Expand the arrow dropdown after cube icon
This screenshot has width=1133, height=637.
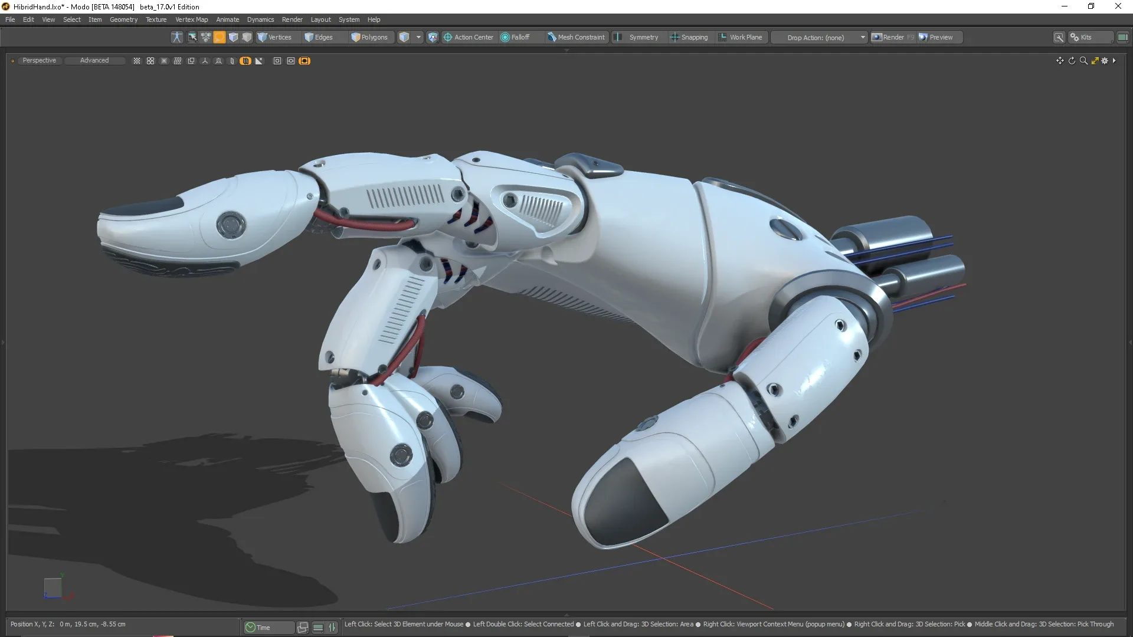click(x=418, y=37)
